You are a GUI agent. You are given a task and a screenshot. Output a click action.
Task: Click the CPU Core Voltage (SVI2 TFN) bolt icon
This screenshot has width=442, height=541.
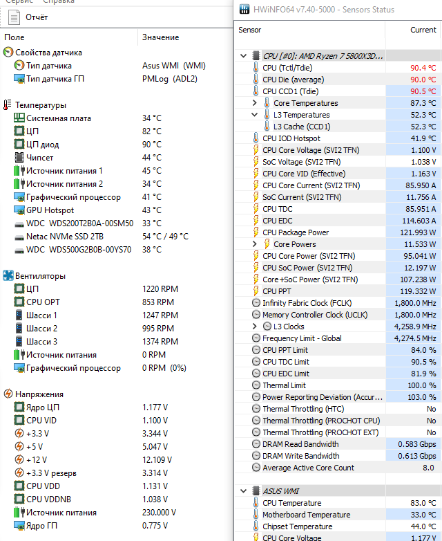[256, 150]
